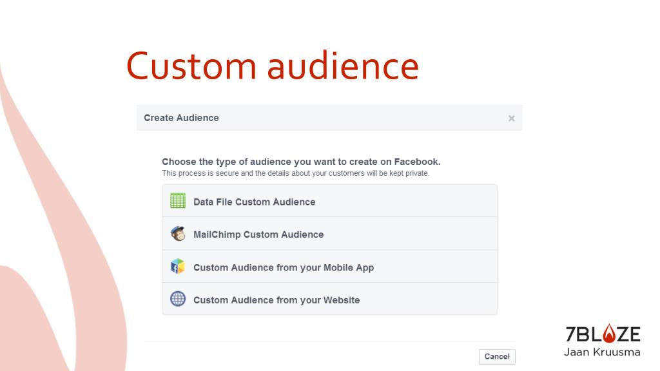Click the Website globe icon
Screen dimensions: 660x371
[178, 299]
